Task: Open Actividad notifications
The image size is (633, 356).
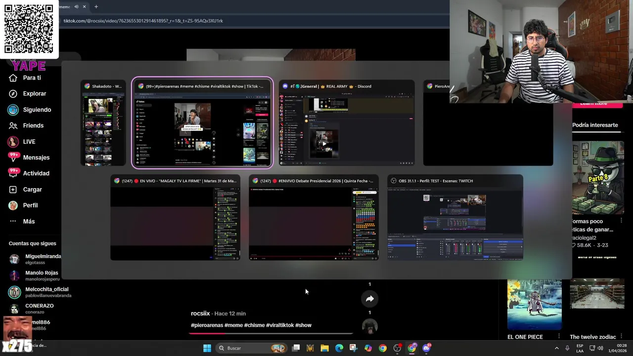Action: pyautogui.click(x=29, y=173)
